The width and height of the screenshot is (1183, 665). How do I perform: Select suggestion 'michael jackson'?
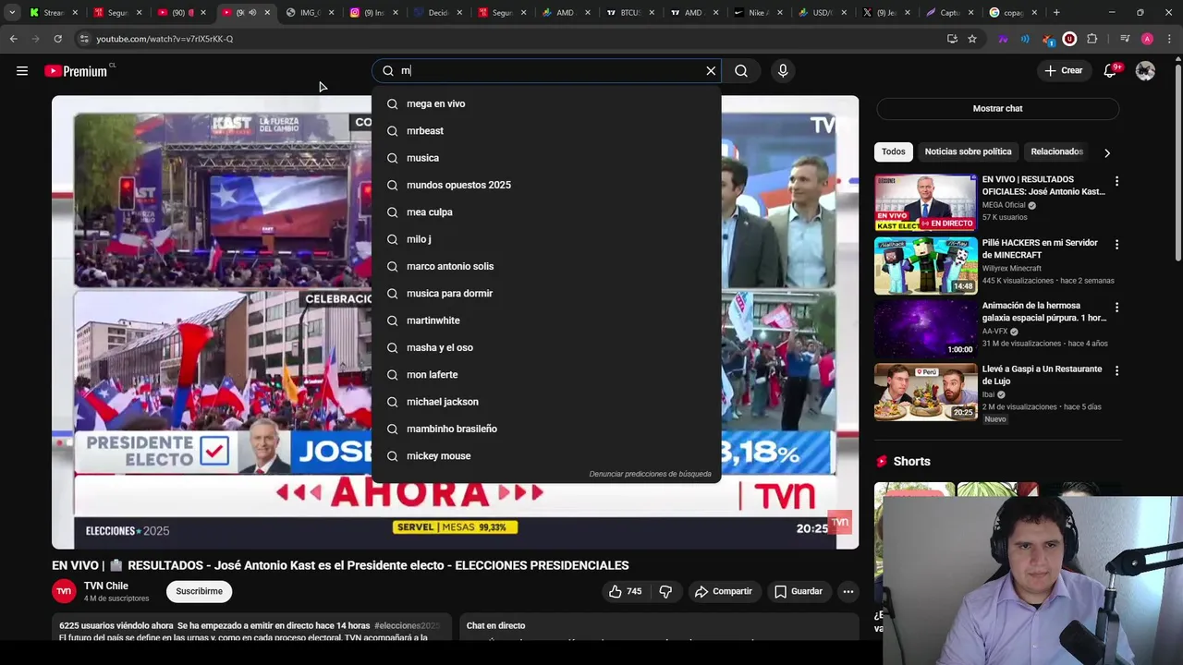[x=546, y=402]
